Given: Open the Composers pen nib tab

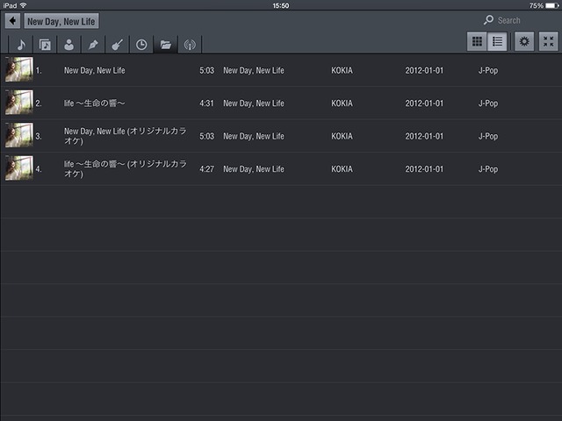Looking at the screenshot, I should pyautogui.click(x=92, y=45).
